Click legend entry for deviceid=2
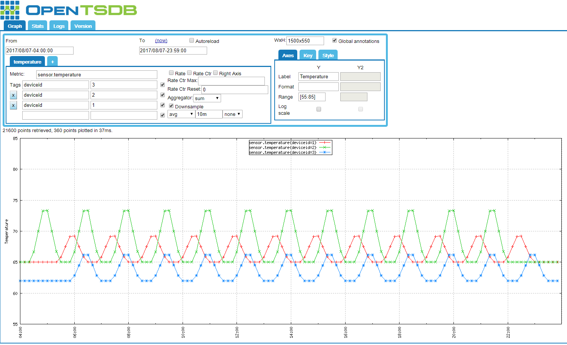 pyautogui.click(x=290, y=147)
